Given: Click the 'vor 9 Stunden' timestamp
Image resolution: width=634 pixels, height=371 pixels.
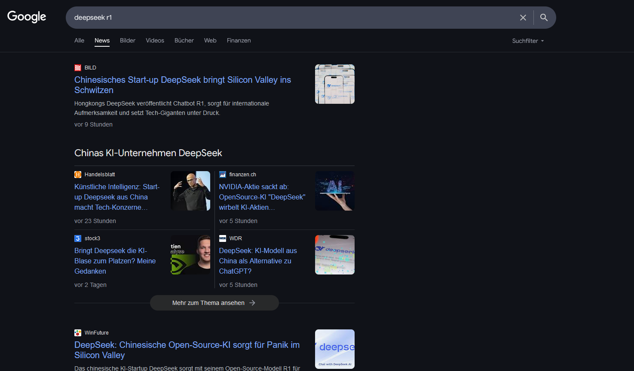Looking at the screenshot, I should pos(93,124).
